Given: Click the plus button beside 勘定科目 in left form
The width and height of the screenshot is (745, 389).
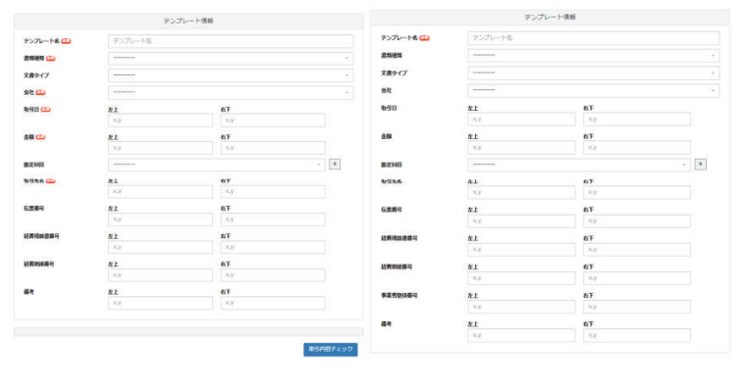Looking at the screenshot, I should (x=335, y=165).
